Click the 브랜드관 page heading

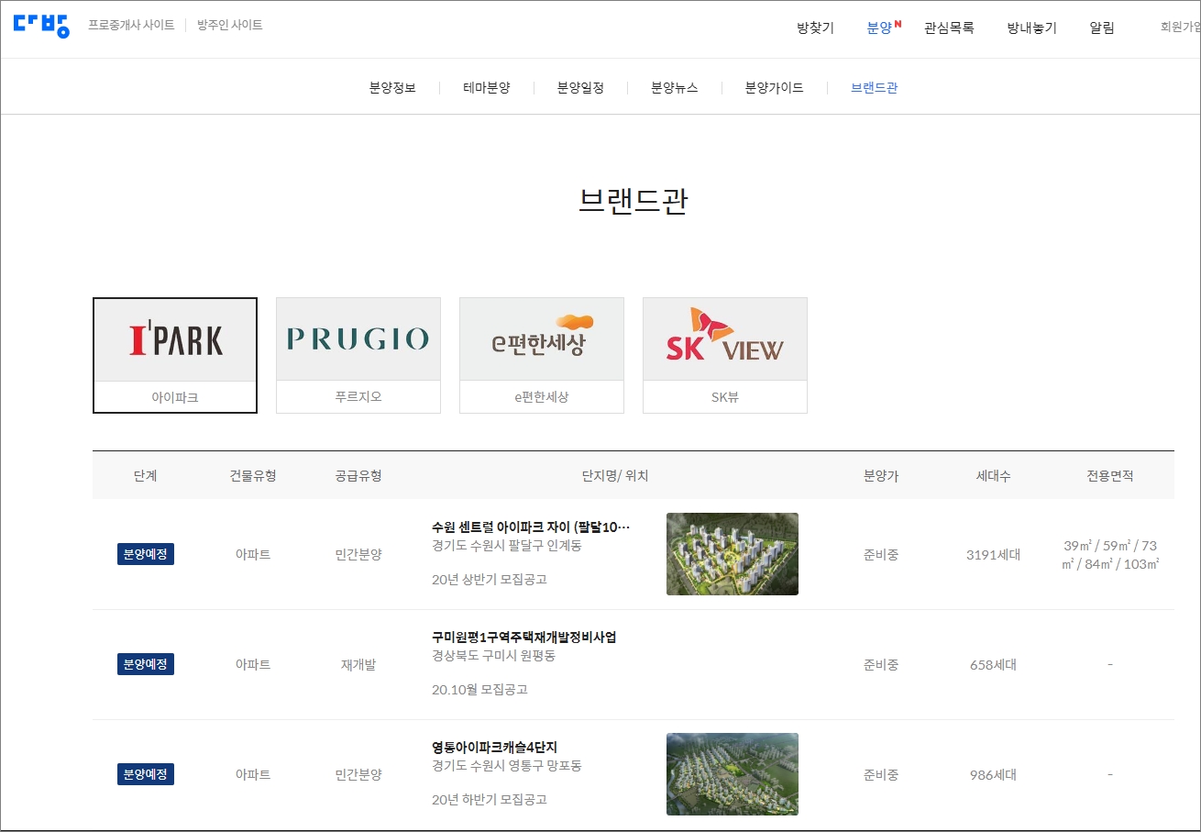click(634, 201)
